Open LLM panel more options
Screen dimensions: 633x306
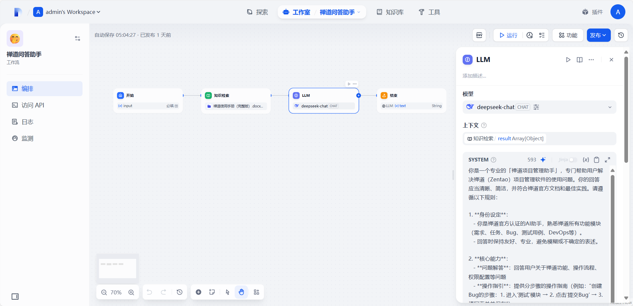point(591,60)
